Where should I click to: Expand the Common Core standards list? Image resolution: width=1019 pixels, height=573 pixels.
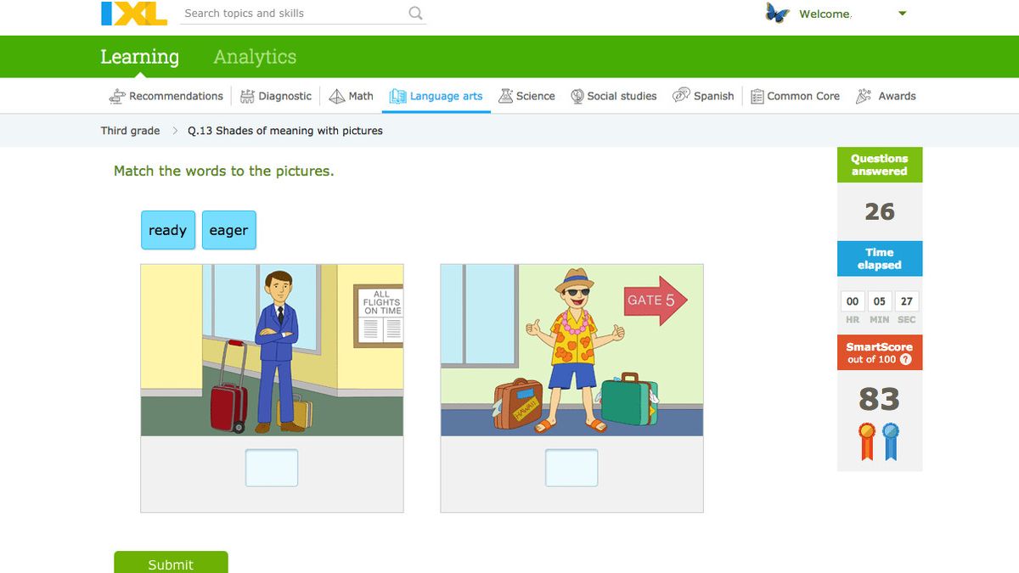756,96
